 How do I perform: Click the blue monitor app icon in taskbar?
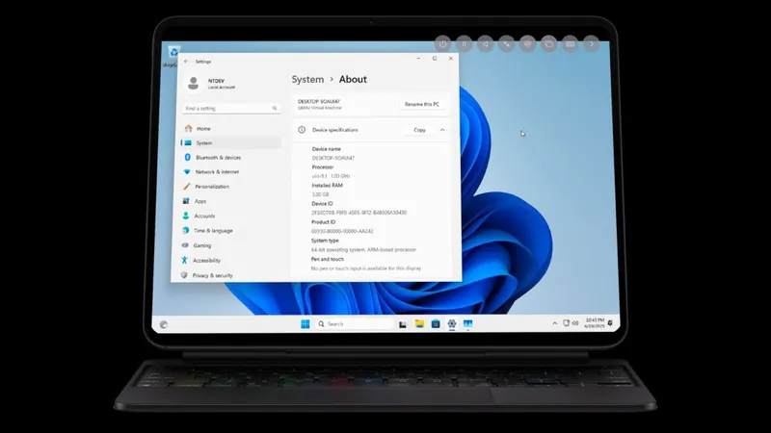tap(467, 324)
